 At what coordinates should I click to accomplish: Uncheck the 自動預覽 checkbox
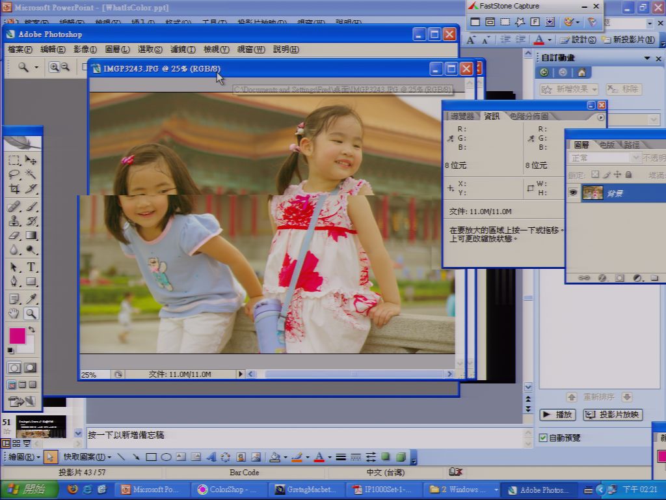pos(543,437)
